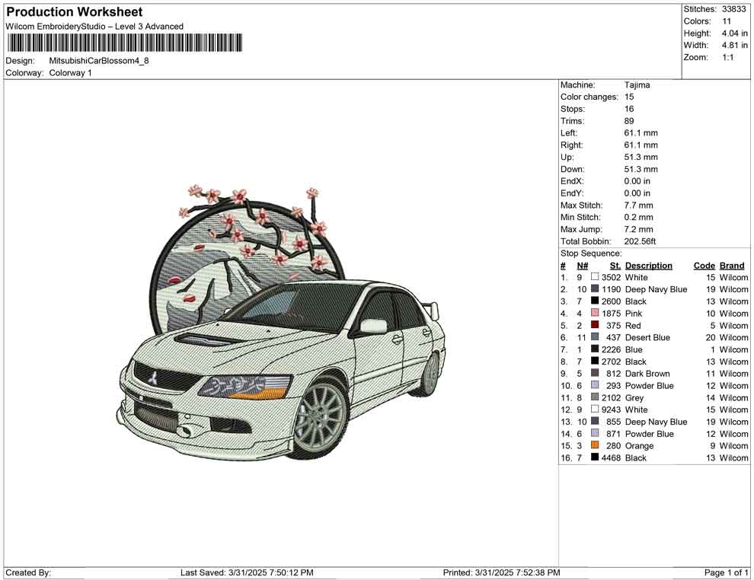Select the Dark Brown 812 swatch

click(x=595, y=373)
